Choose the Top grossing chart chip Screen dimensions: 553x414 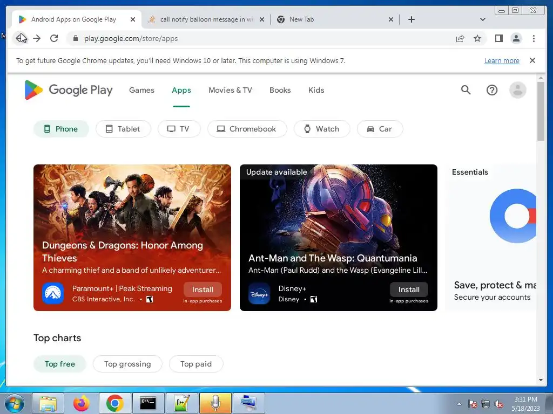(127, 364)
